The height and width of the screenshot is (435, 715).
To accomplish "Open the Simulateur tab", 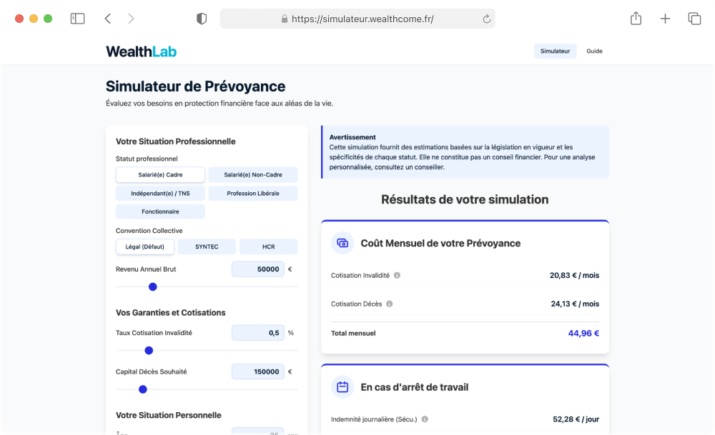I will tap(555, 51).
